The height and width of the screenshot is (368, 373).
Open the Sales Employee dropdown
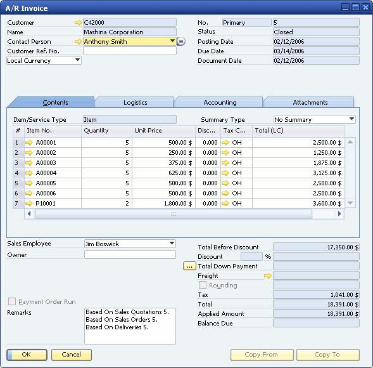(130, 244)
